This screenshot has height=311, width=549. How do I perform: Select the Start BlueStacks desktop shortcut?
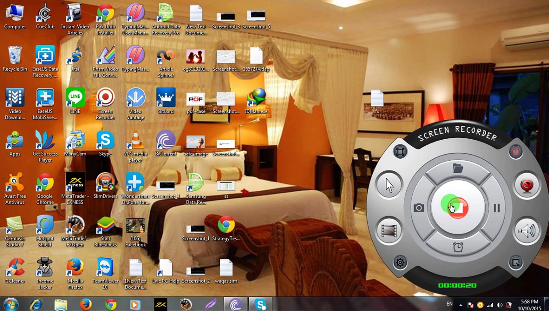point(105,231)
